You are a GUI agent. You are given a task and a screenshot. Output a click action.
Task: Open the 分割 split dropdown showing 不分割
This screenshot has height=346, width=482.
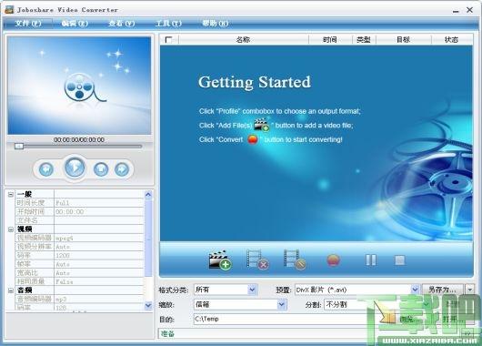click(x=426, y=304)
